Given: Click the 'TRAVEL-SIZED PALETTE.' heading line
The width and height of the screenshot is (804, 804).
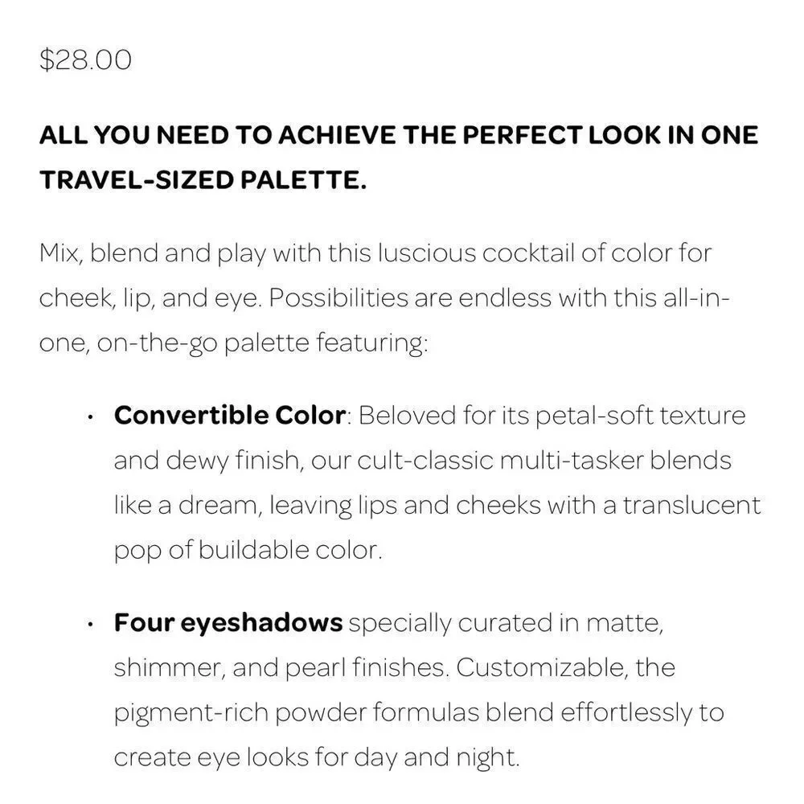Looking at the screenshot, I should coord(203,180).
